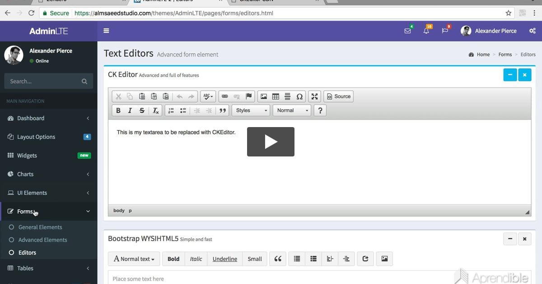The image size is (542, 284).
Task: Insert an anchor with the flag icon
Action: tap(248, 96)
